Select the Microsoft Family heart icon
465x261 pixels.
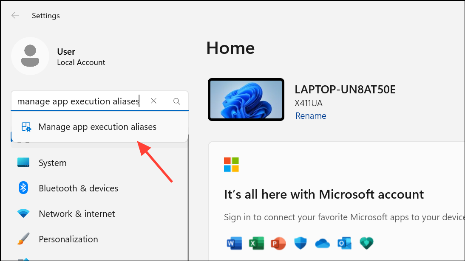point(366,243)
